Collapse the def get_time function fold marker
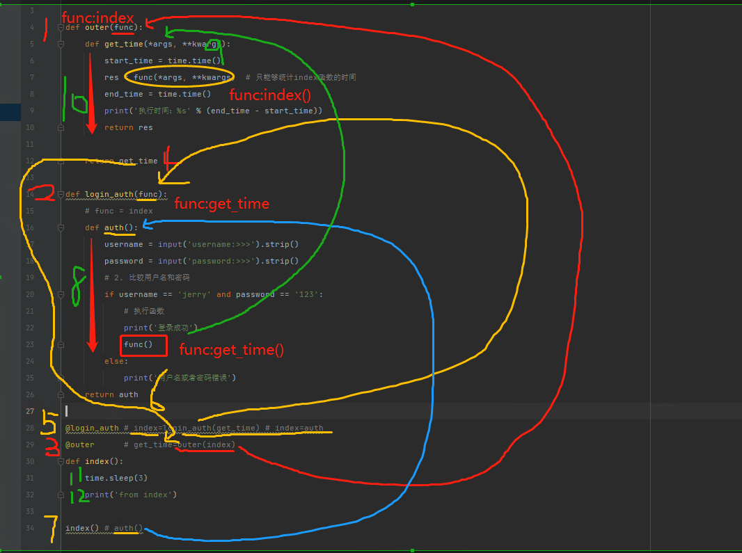The height and width of the screenshot is (553, 742). [x=61, y=44]
